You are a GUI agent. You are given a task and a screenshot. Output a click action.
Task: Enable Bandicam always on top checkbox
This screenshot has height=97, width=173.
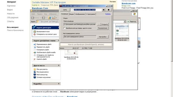point(65,28)
